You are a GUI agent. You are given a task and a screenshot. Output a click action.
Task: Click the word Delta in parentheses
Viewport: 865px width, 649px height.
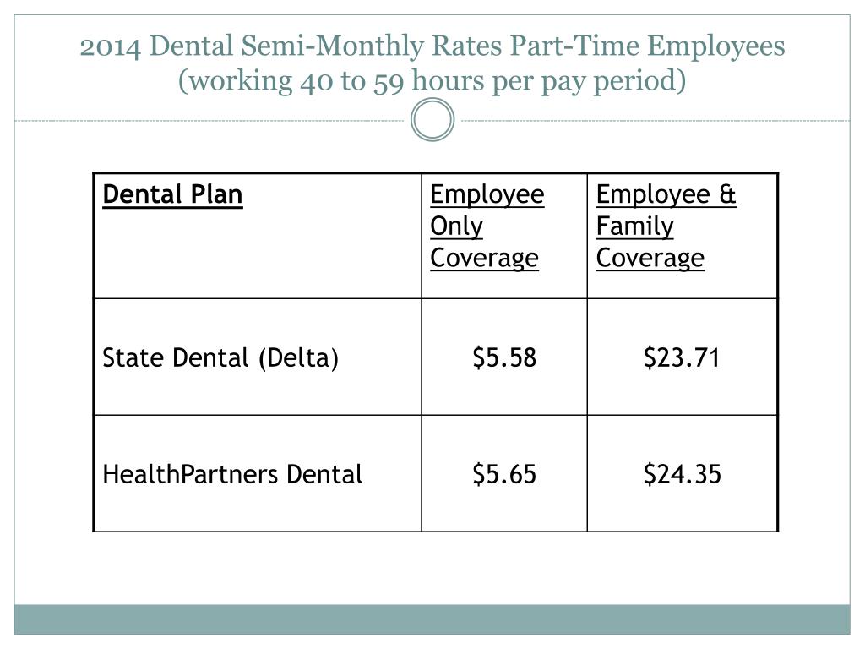[x=298, y=357]
